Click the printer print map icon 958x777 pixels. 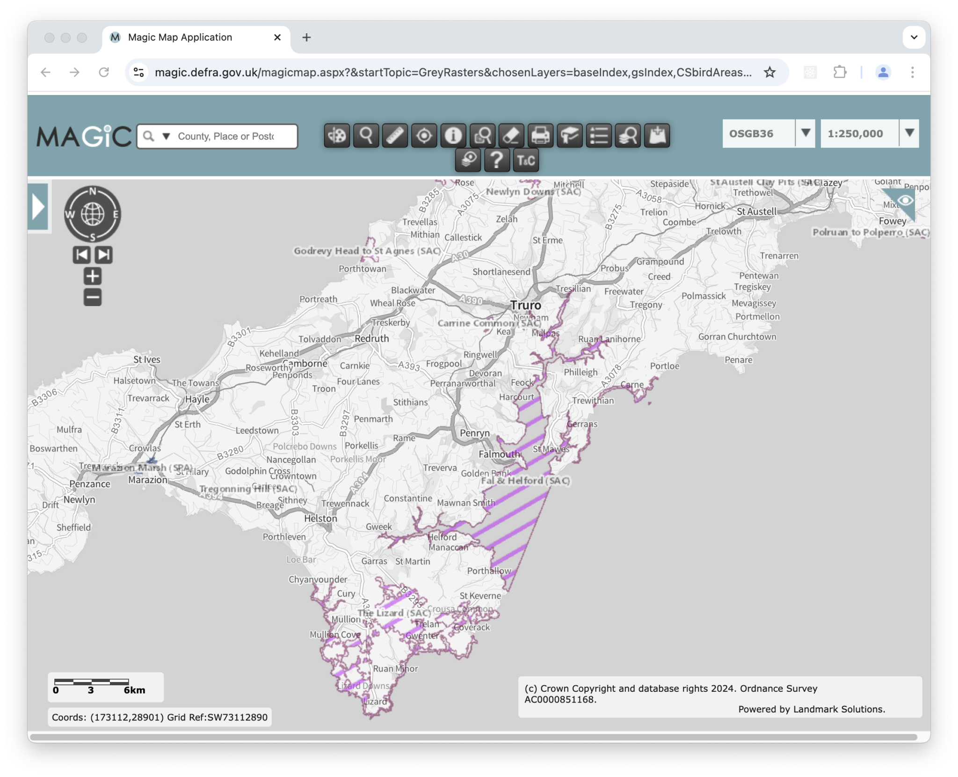[540, 136]
